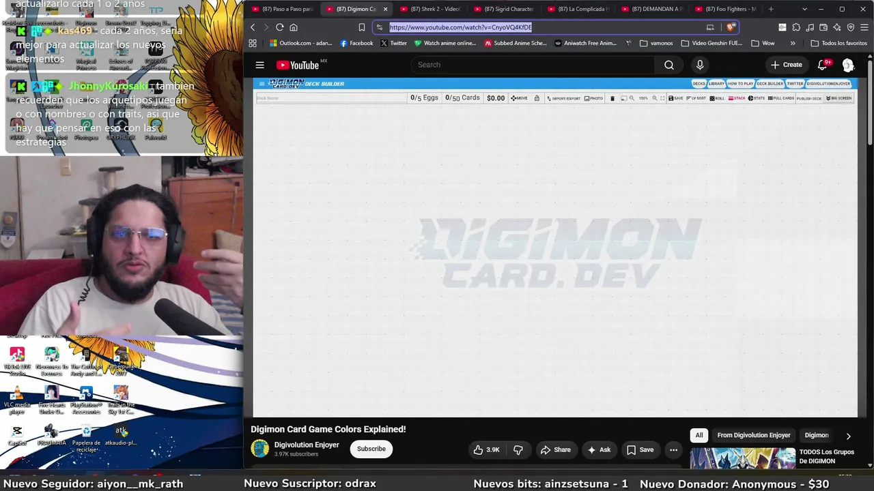Open VLC media player desktop shortcut
874x491 pixels.
coord(17,401)
